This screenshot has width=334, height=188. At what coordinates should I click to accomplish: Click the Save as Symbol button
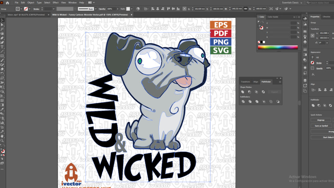point(321,126)
